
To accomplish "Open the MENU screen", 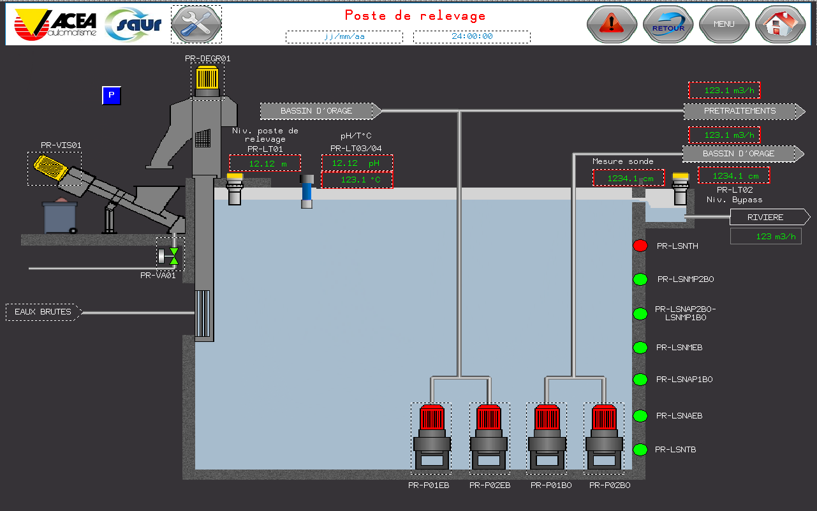I will (724, 25).
